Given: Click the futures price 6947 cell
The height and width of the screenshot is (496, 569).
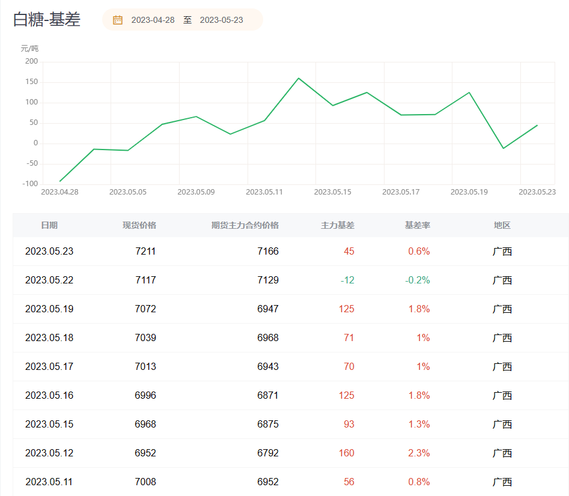Looking at the screenshot, I should click(x=268, y=309).
